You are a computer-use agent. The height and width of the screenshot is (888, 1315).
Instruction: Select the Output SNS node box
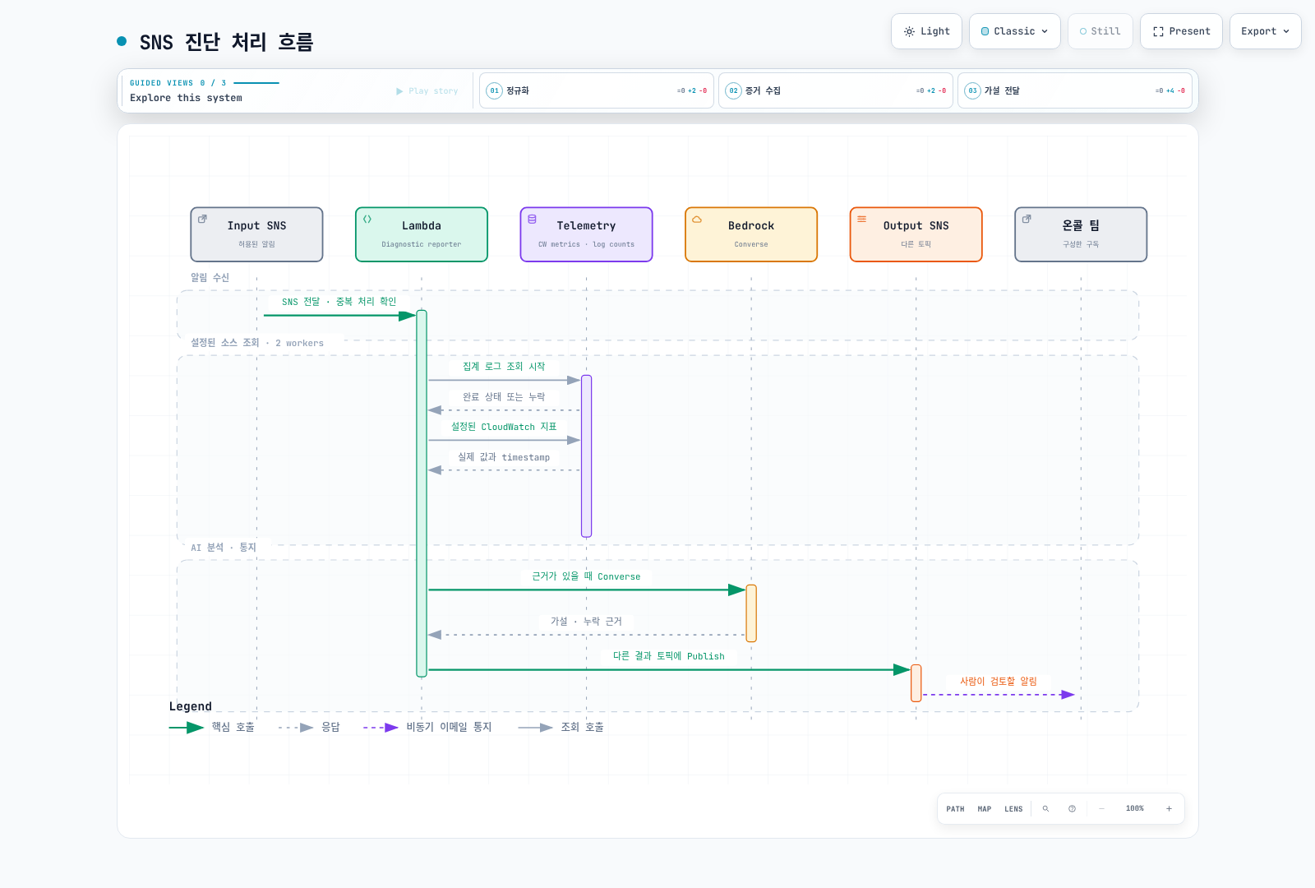tap(916, 234)
